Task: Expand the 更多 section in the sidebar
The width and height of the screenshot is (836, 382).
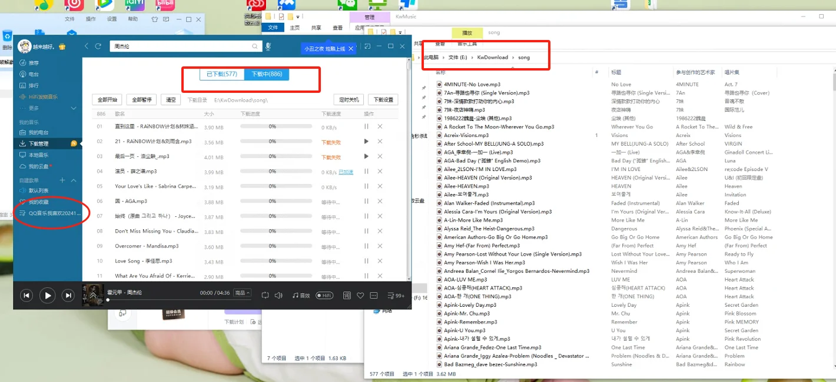Action: 74,108
